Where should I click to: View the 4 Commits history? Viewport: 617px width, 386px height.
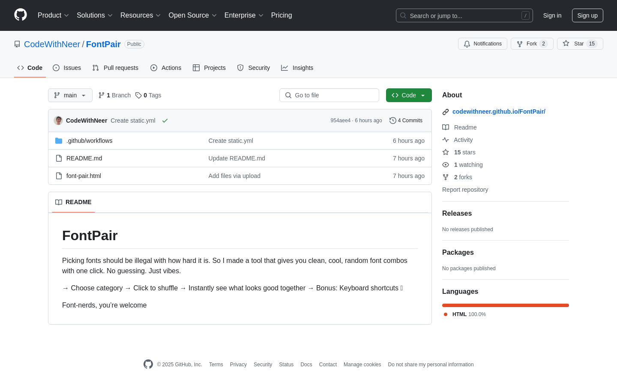[x=406, y=121]
